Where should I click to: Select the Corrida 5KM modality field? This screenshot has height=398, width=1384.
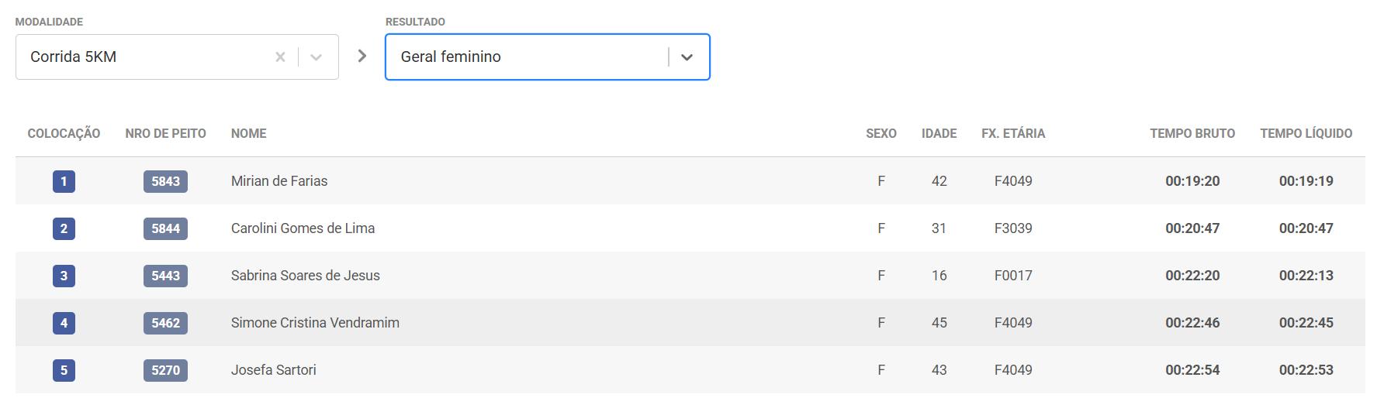147,57
